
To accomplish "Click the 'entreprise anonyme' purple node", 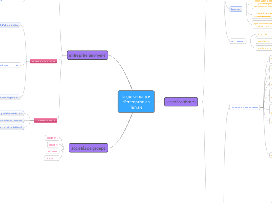I will 87,55.
